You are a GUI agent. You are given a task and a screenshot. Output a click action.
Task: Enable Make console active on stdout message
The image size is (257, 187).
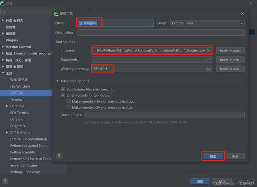pyautogui.click(x=69, y=101)
